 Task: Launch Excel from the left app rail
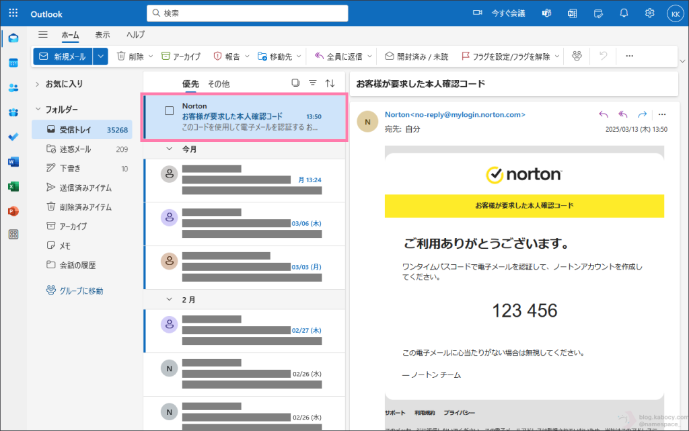13,186
